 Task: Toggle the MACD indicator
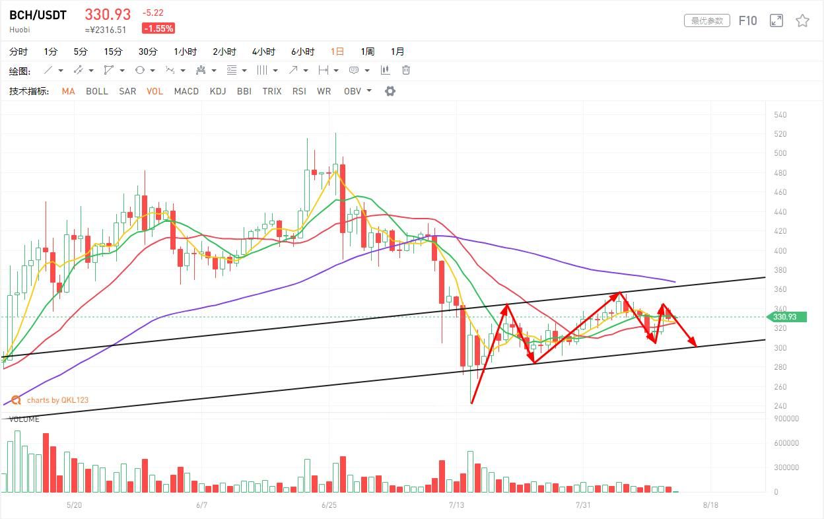(x=186, y=91)
